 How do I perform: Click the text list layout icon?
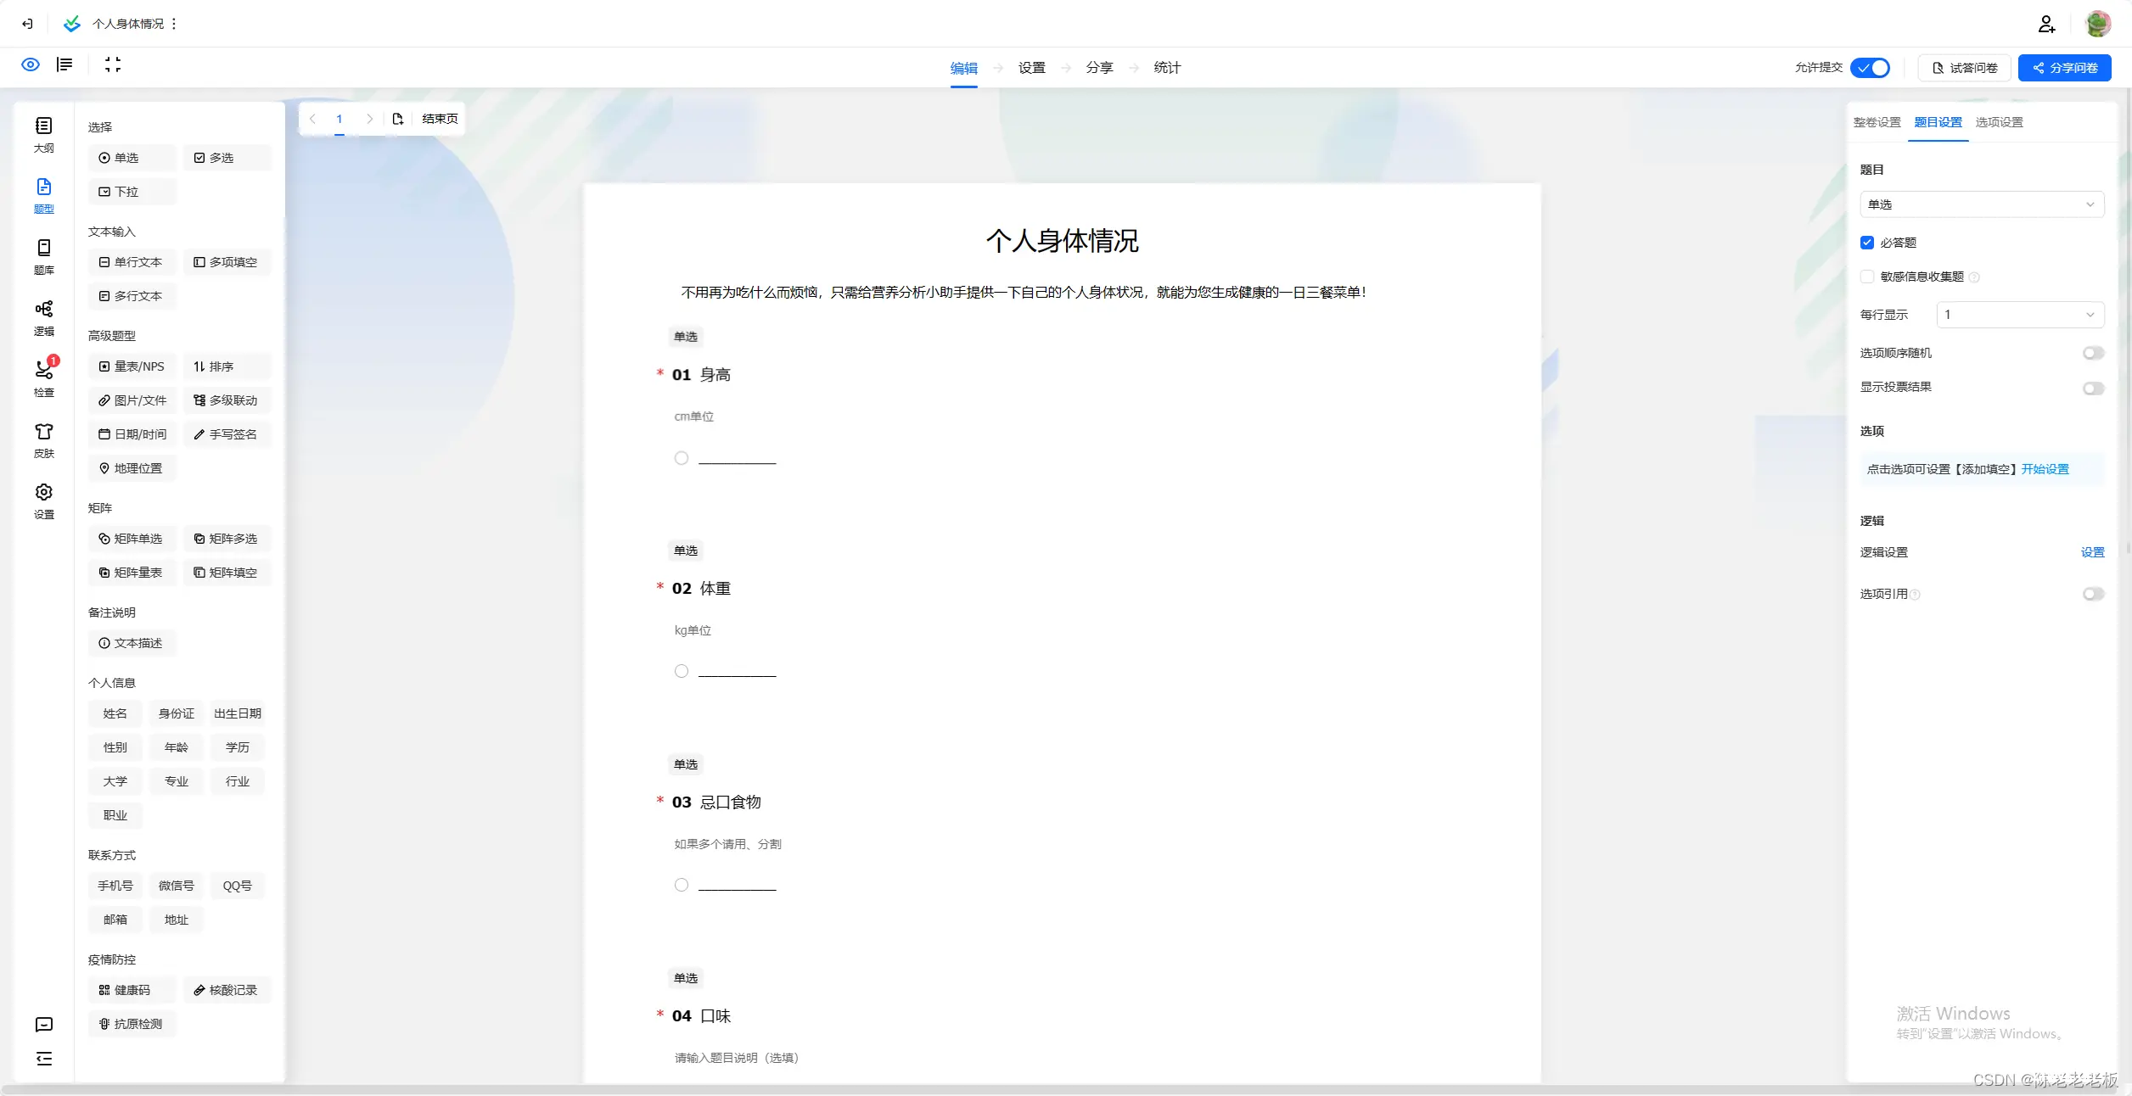(x=65, y=65)
